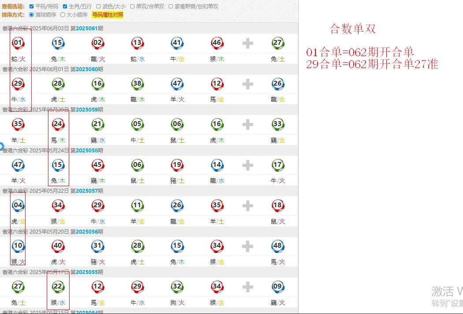Click ball 47 in draw 2025060
Viewport: 463px width, 314px height.
coord(177,84)
